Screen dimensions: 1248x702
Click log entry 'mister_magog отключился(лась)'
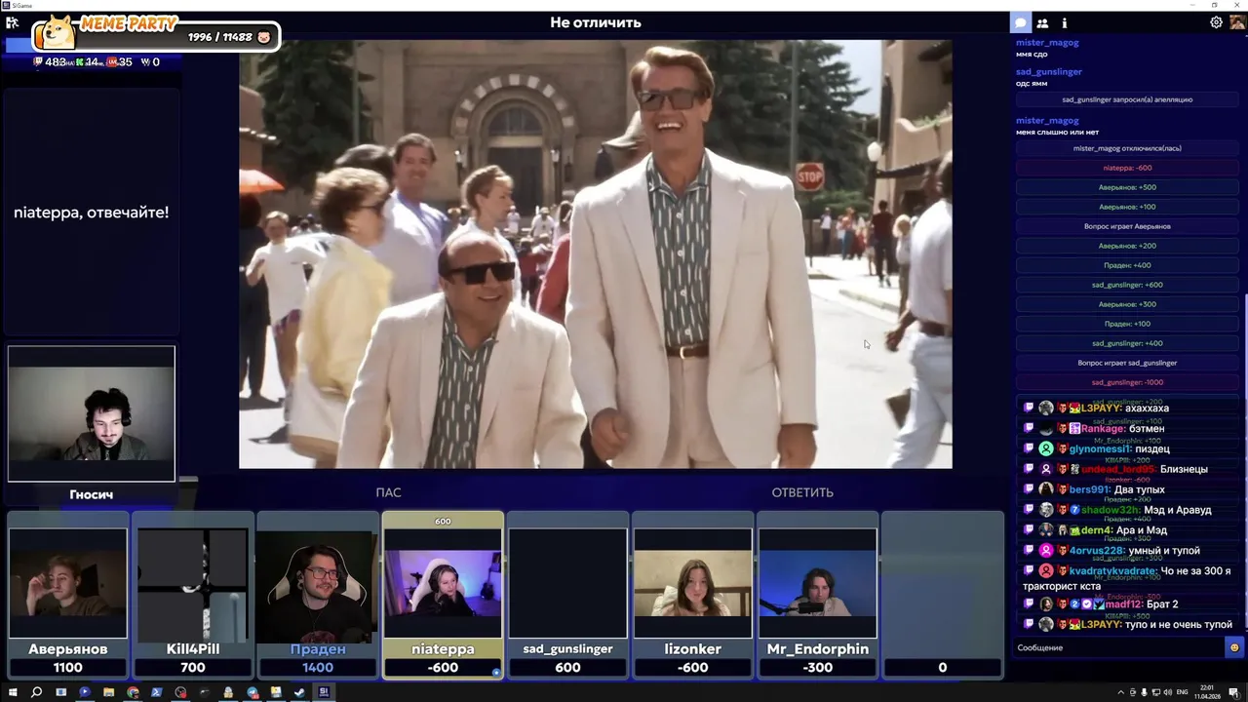(1127, 148)
